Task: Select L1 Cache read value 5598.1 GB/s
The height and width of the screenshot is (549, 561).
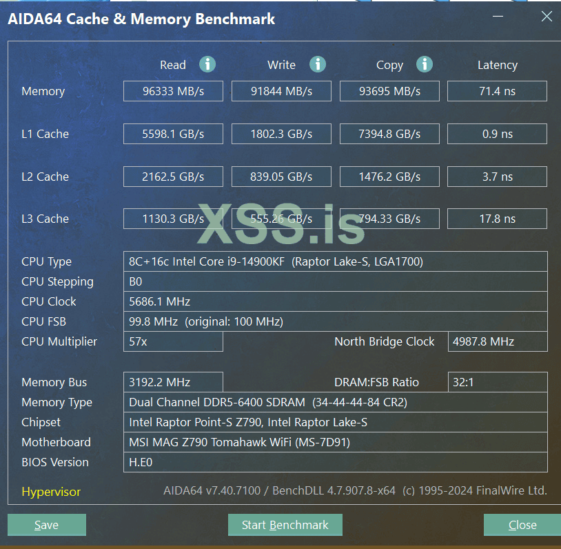Action: pos(173,134)
